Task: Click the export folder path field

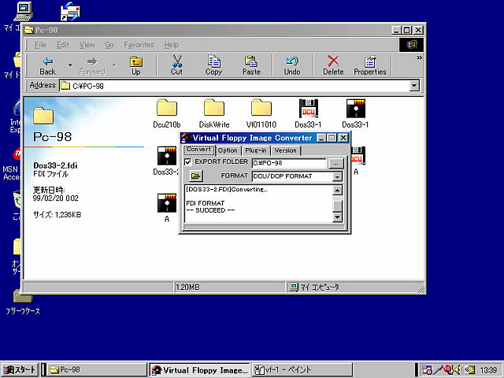Action: point(289,163)
